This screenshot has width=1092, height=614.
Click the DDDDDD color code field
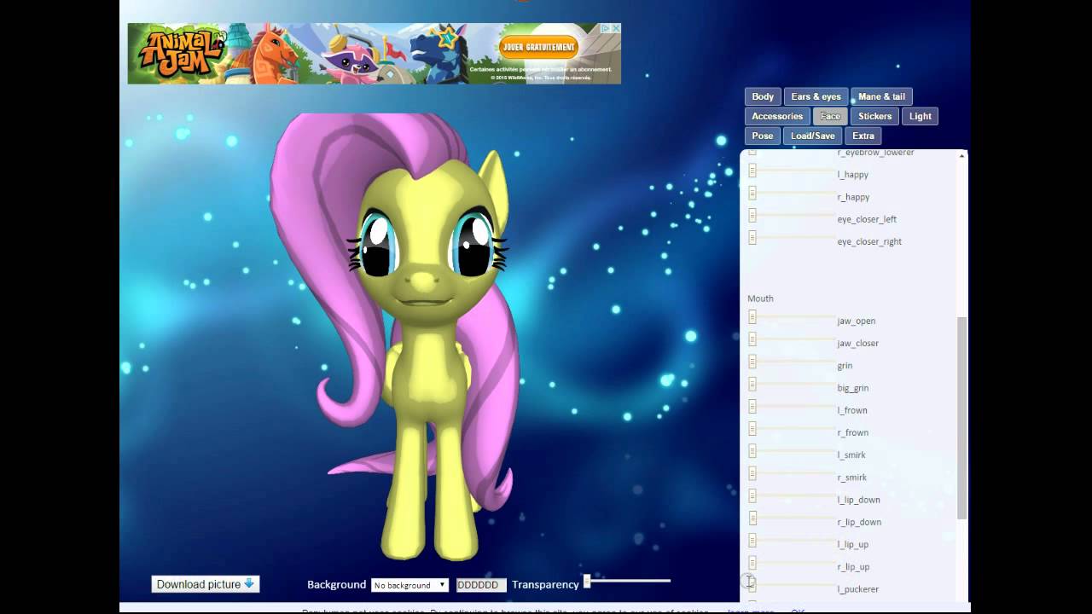pos(481,585)
